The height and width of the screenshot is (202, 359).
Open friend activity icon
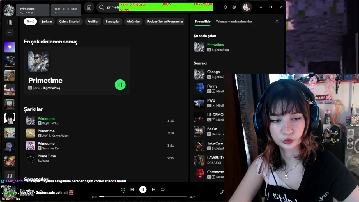234,7
